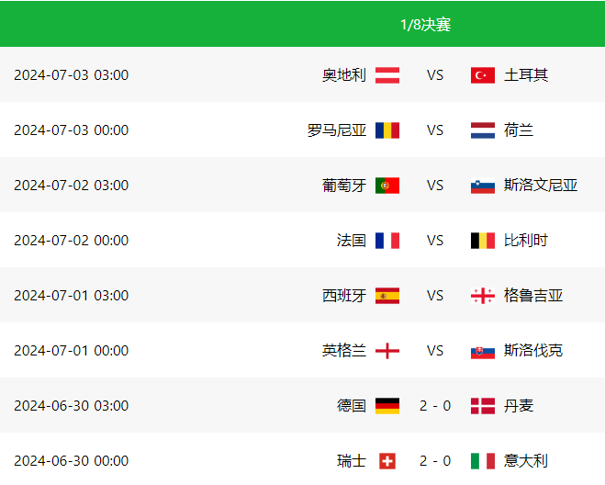This screenshot has height=485, width=605.
Task: Click the Turkey flag icon
Action: (483, 75)
